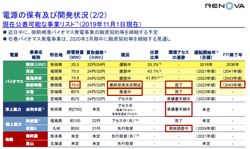Click the 苅田 project name
The width and height of the screenshot is (250, 149).
tap(30, 71)
